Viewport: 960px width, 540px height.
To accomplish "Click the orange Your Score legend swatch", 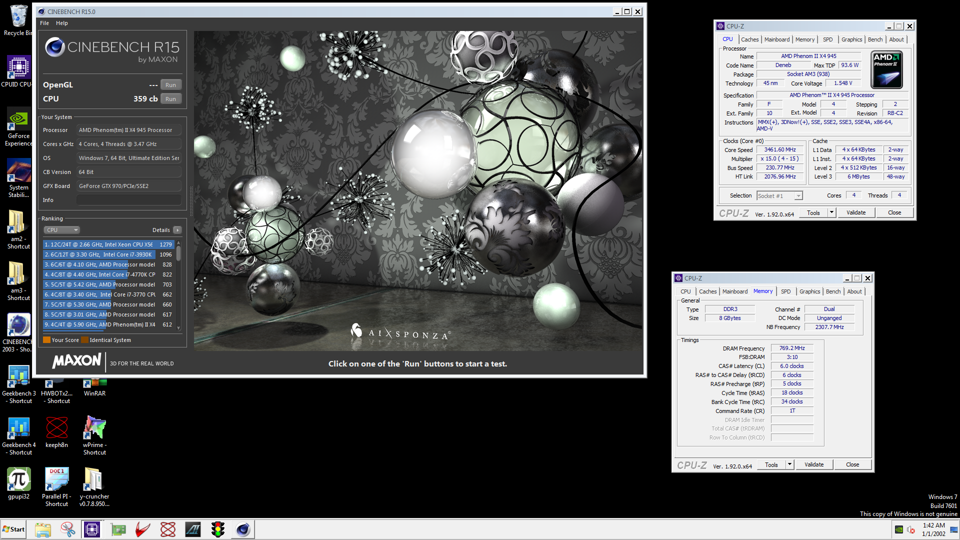I will (47, 340).
